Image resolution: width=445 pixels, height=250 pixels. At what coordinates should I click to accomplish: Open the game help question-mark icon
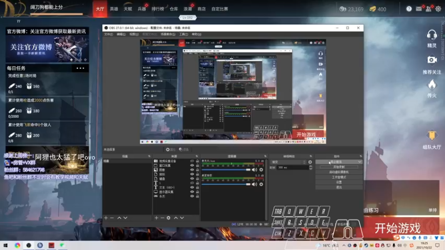tap(409, 9)
